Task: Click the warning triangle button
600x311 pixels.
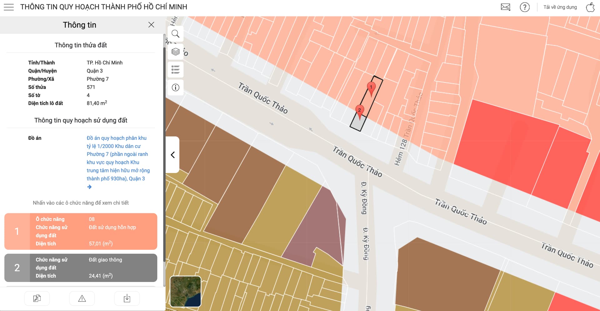Action: (x=82, y=299)
